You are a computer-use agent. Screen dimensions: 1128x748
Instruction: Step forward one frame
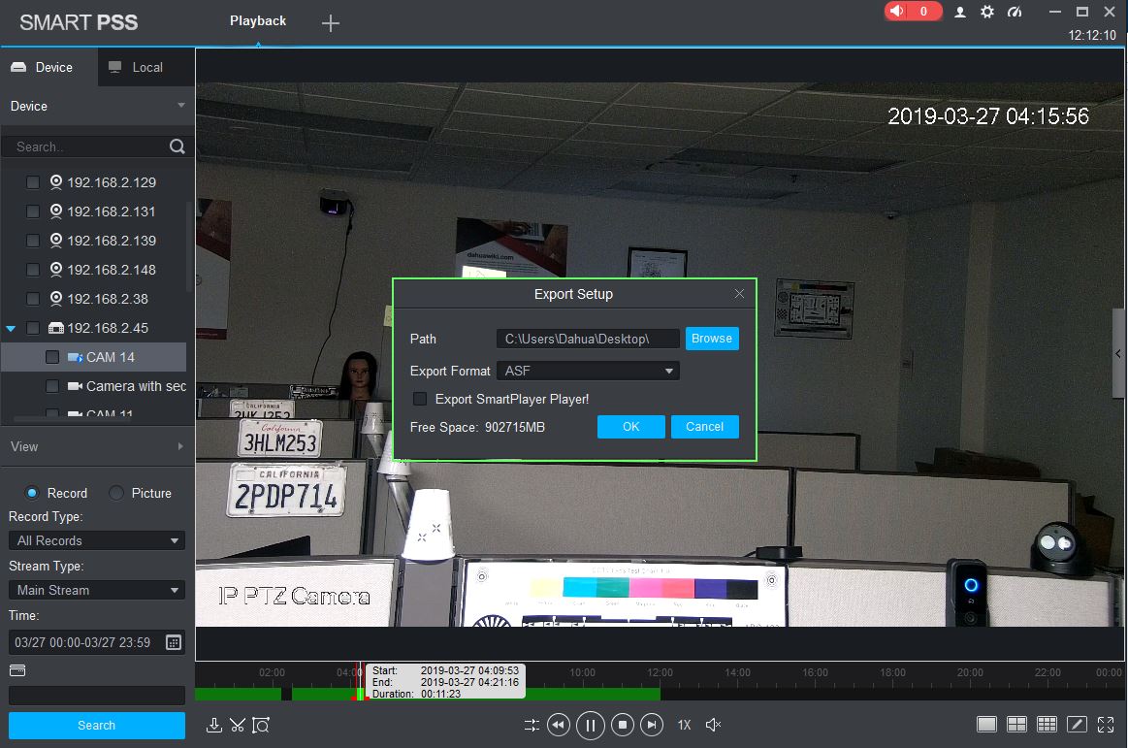pos(652,725)
